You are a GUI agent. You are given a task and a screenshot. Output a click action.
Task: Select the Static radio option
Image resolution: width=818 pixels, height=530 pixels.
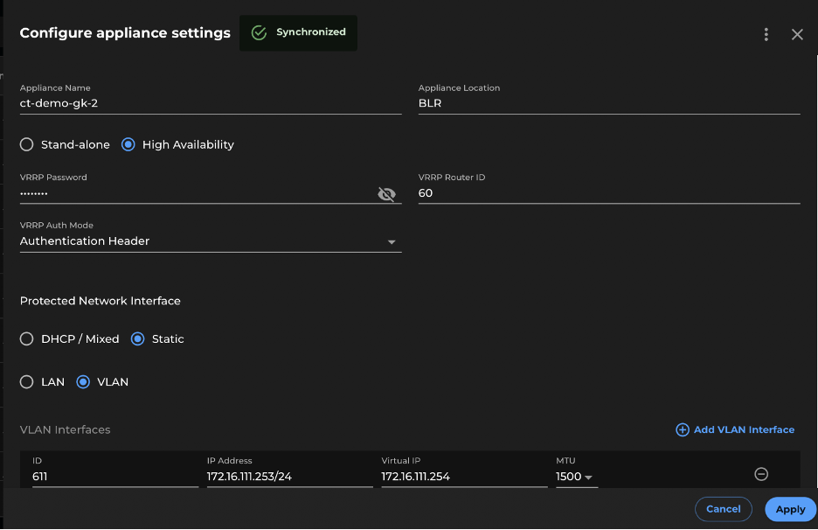pos(137,338)
